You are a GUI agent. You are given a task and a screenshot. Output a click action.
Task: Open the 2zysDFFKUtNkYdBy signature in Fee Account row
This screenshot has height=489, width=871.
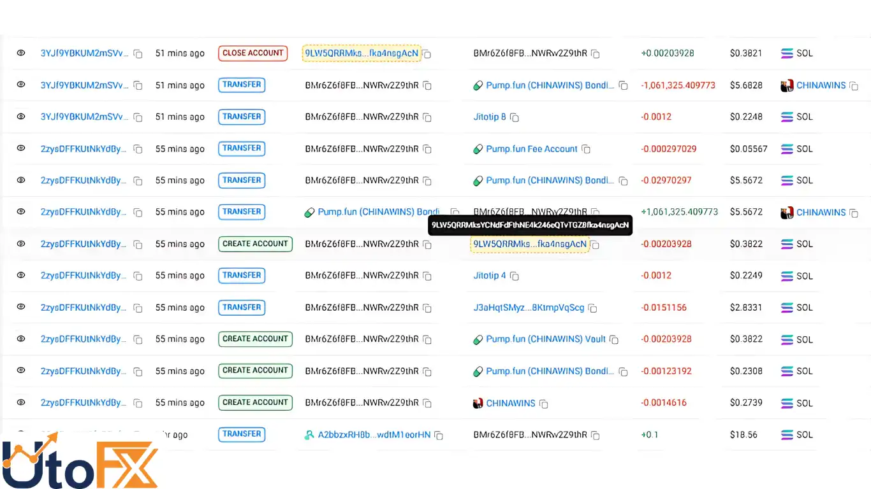click(84, 148)
